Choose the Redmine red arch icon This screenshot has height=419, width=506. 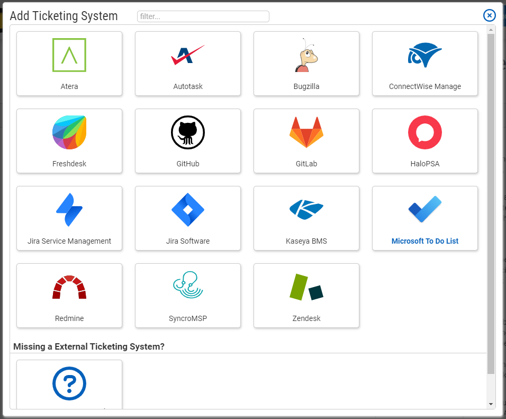tap(69, 287)
